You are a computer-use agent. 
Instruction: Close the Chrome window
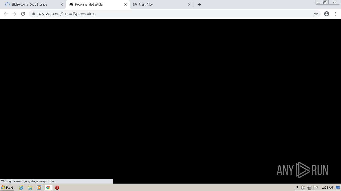tap(334, 2)
